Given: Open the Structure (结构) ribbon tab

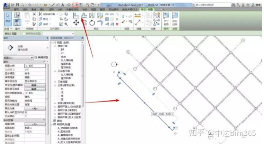Looking at the screenshot, I should coord(25,9).
